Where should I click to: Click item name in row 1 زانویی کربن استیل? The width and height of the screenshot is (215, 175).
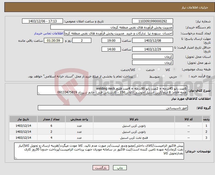click(x=134, y=126)
